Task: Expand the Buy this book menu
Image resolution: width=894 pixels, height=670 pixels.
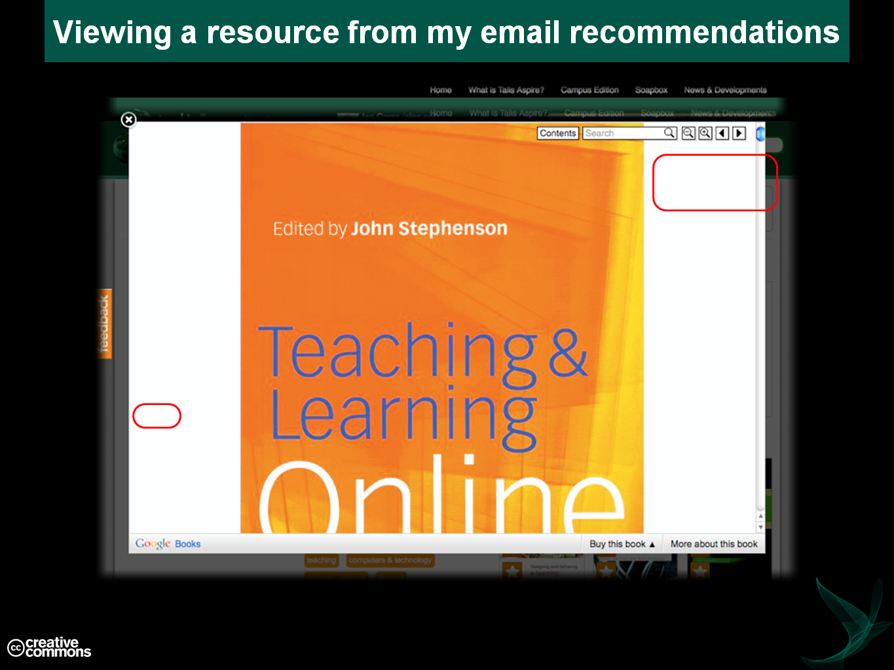Action: point(622,544)
